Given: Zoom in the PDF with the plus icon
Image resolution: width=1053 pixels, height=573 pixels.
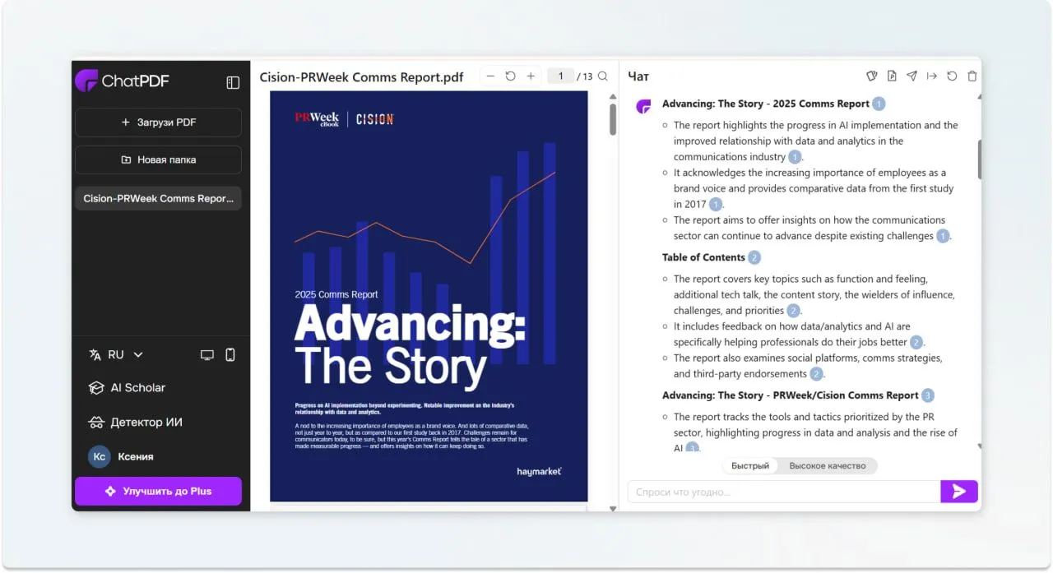Looking at the screenshot, I should click(531, 76).
